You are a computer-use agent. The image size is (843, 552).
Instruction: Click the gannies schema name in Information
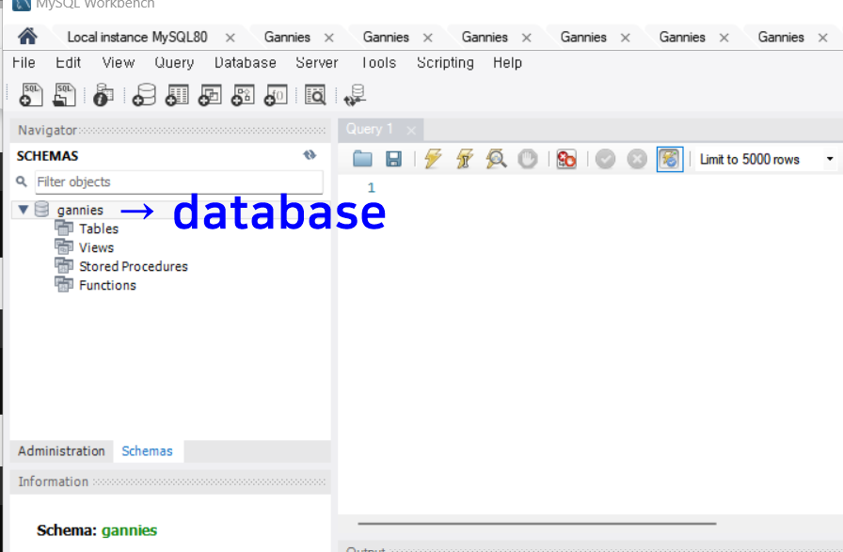(129, 530)
